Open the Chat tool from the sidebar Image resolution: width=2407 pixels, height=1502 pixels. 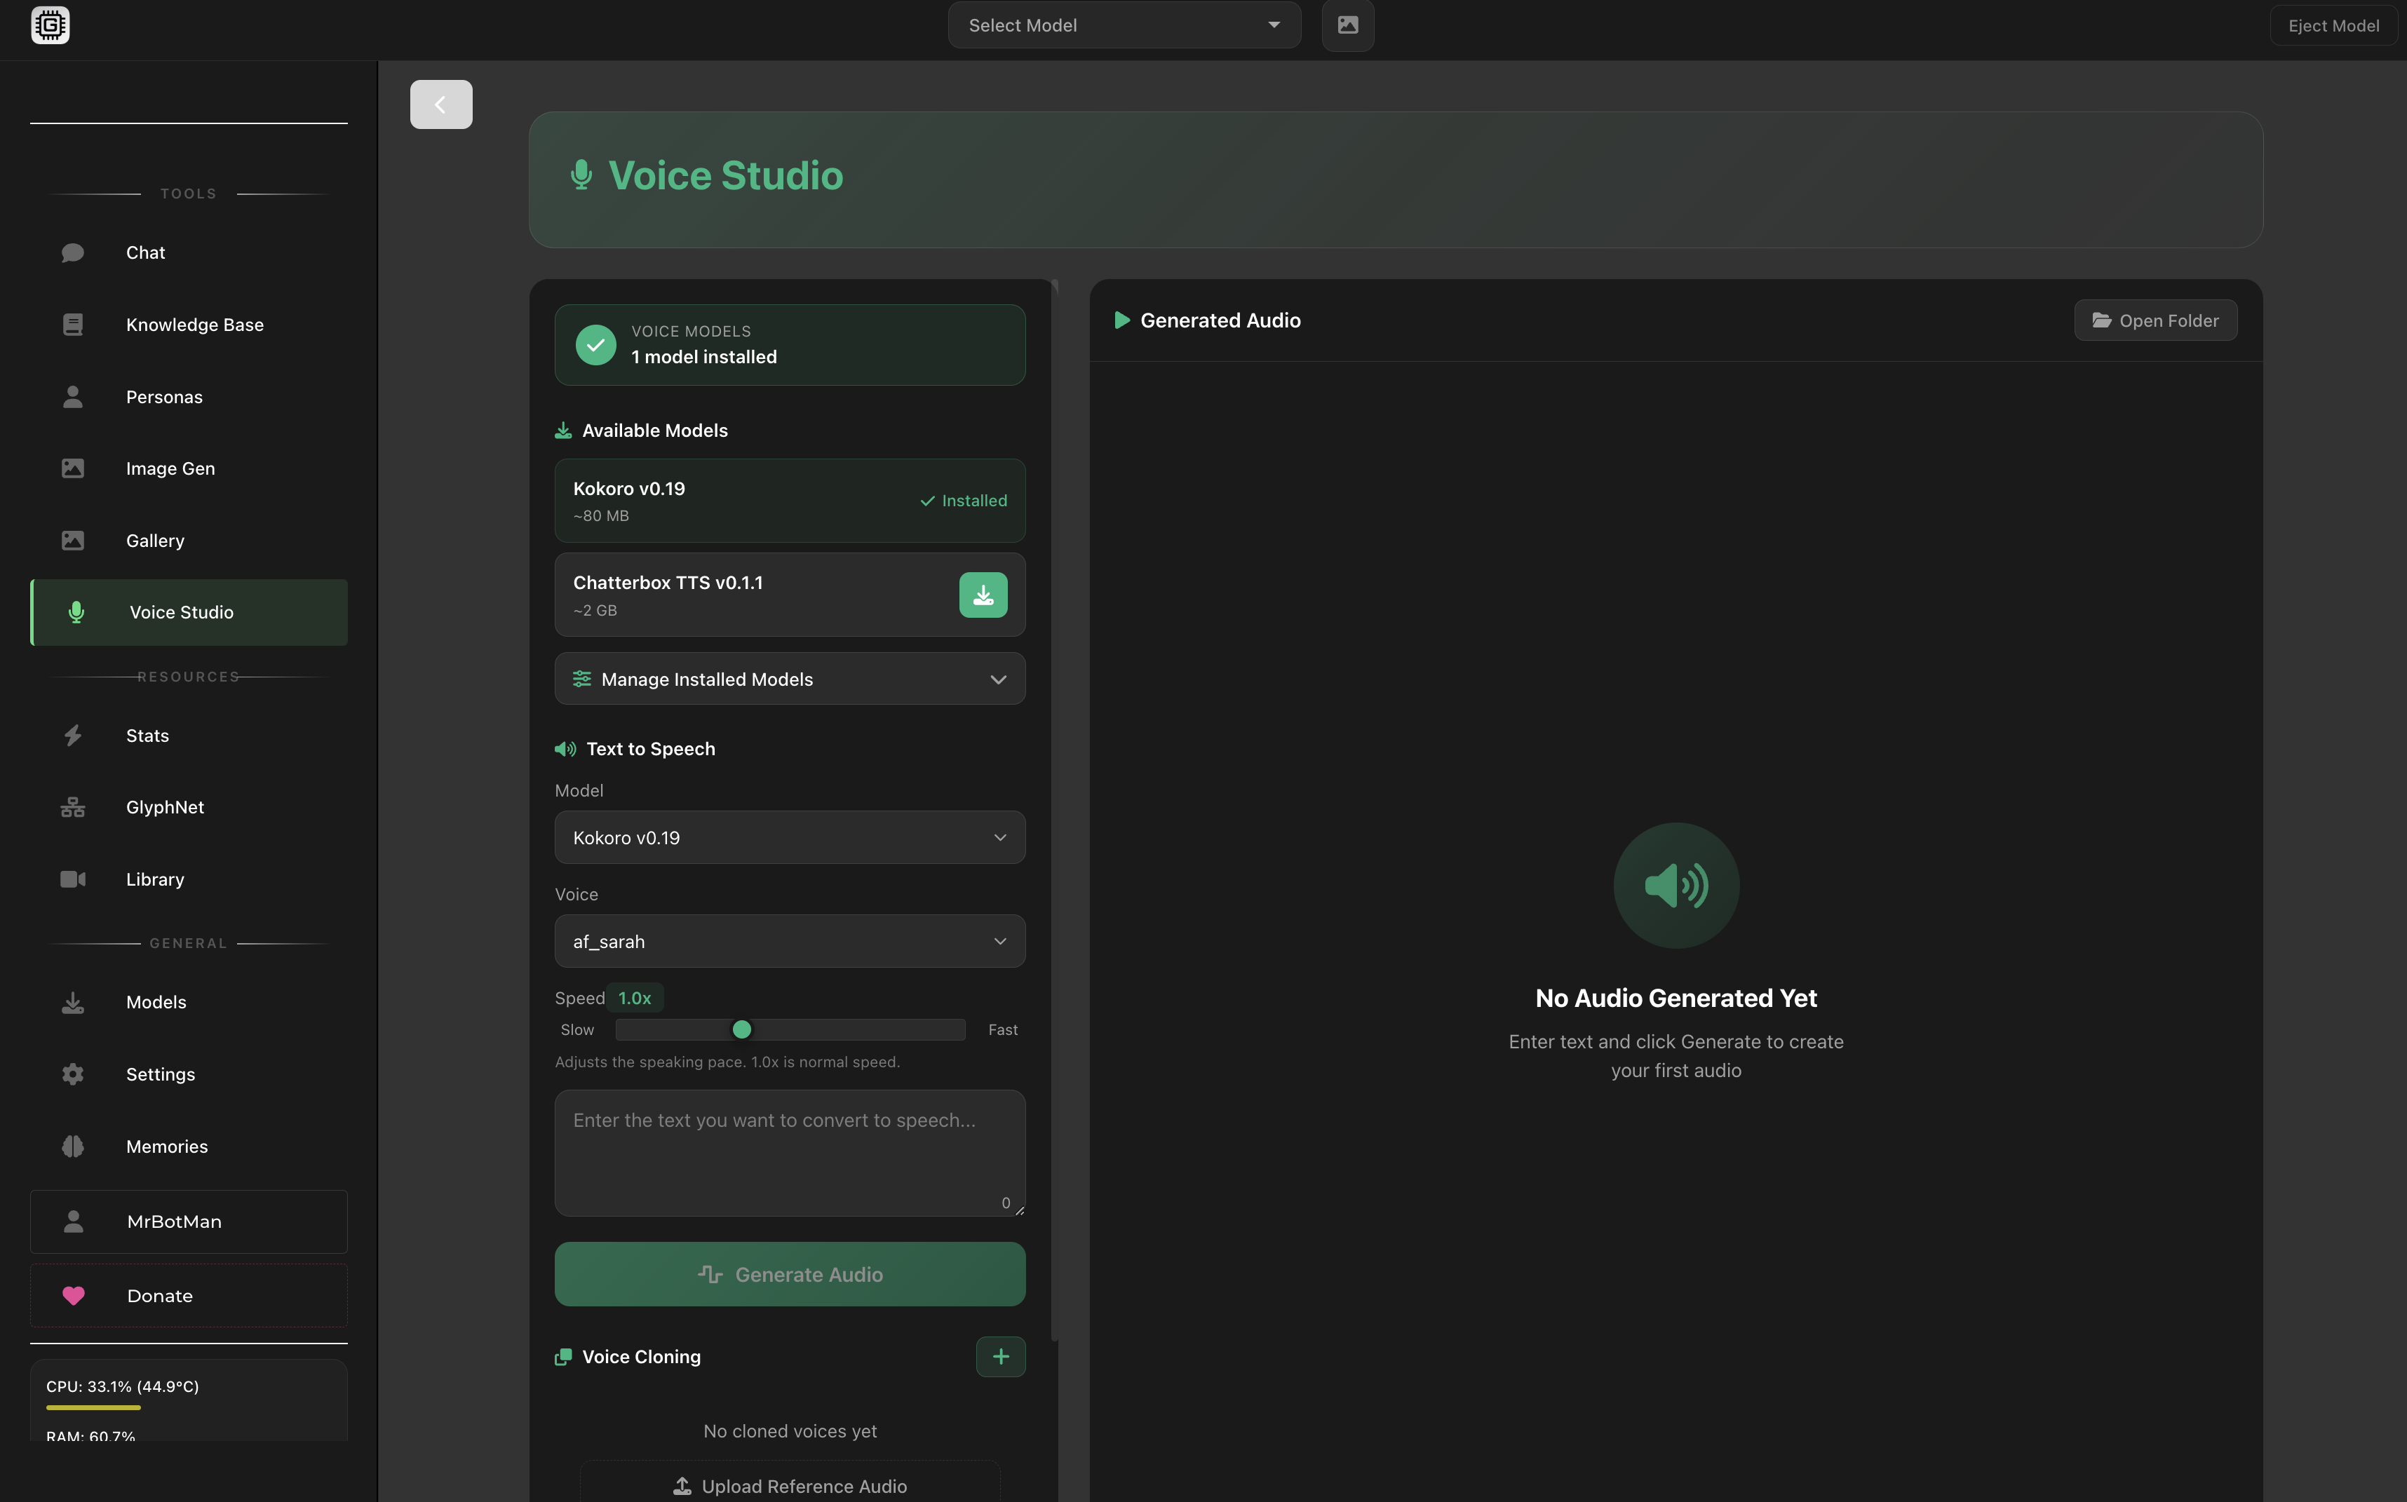145,252
